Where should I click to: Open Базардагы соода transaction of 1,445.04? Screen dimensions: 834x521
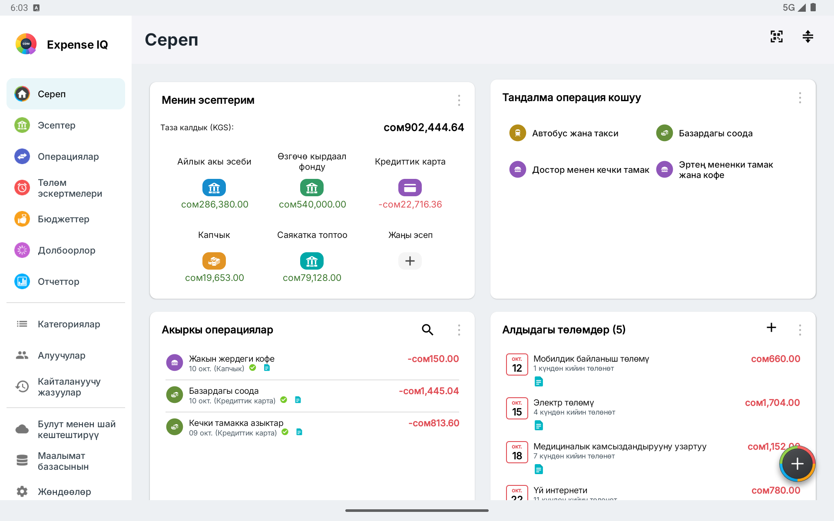pyautogui.click(x=312, y=396)
